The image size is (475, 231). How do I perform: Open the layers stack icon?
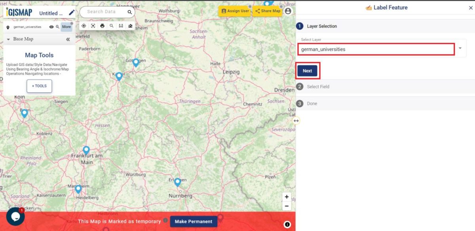tap(130, 26)
